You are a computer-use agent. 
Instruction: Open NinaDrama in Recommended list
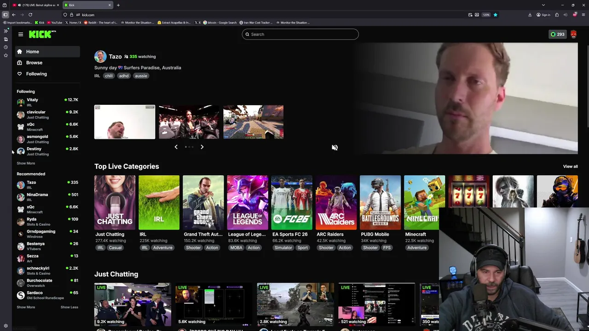click(47, 197)
